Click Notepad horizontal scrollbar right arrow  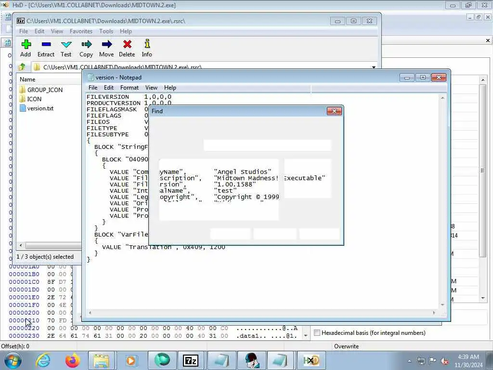click(x=434, y=313)
